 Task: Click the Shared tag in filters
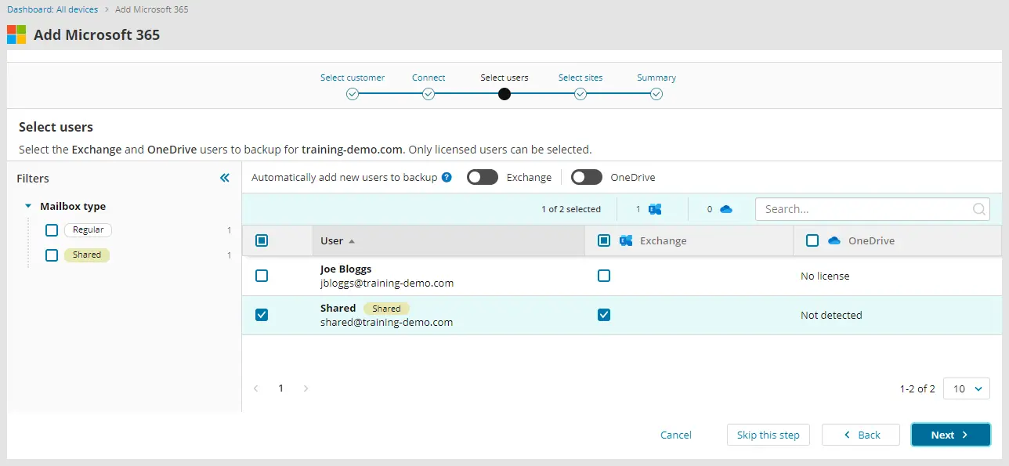87,255
